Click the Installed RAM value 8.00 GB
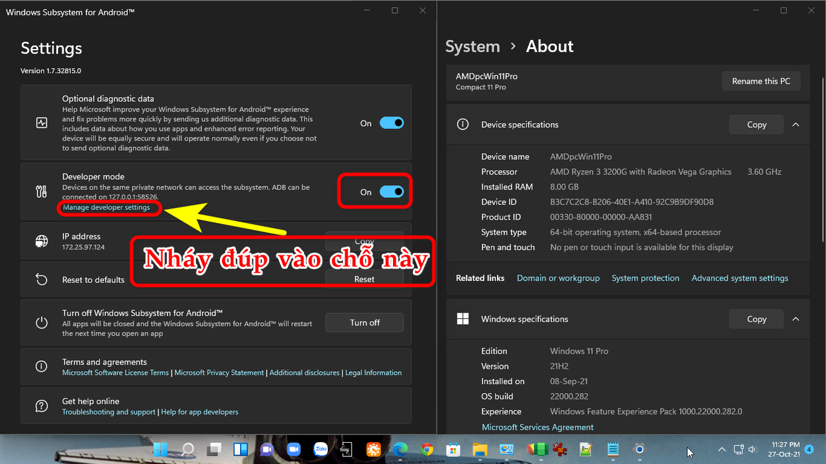The width and height of the screenshot is (826, 464). (564, 187)
